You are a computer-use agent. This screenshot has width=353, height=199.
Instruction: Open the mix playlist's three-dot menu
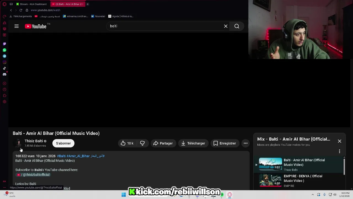(x=339, y=151)
